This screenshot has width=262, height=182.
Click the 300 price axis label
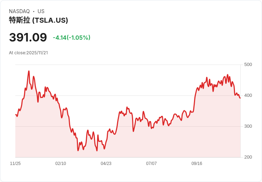(248, 126)
